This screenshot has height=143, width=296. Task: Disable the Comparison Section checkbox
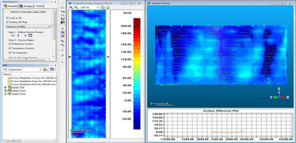(10, 48)
